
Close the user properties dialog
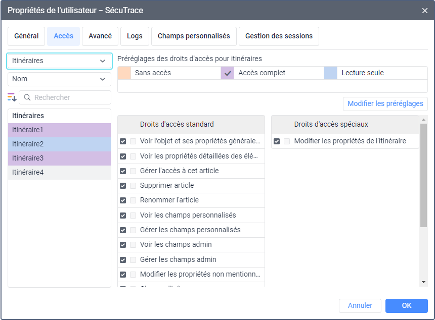coord(424,10)
